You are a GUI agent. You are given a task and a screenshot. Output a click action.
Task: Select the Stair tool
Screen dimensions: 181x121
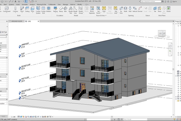click(x=65, y=9)
